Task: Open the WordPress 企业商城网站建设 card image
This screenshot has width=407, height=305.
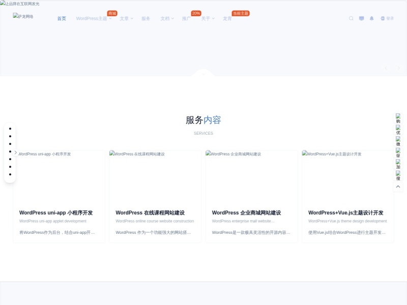Action: coord(251,176)
